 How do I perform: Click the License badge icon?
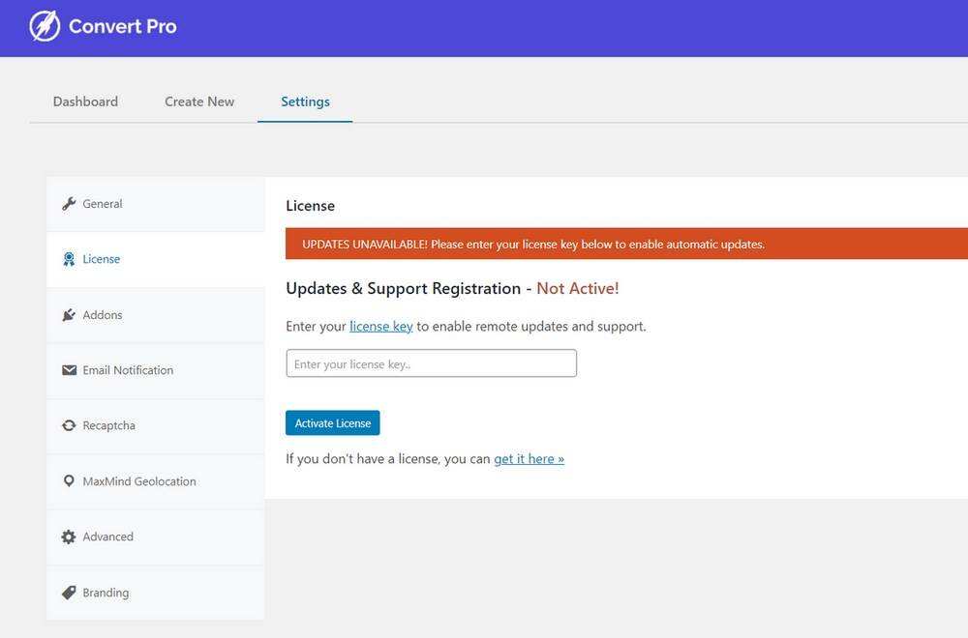[69, 259]
